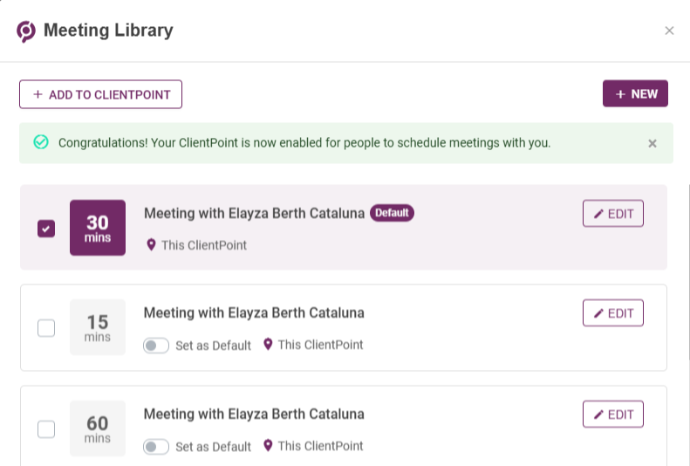Enable Set as Default for 60 mins meeting
The width and height of the screenshot is (690, 466).
(156, 447)
